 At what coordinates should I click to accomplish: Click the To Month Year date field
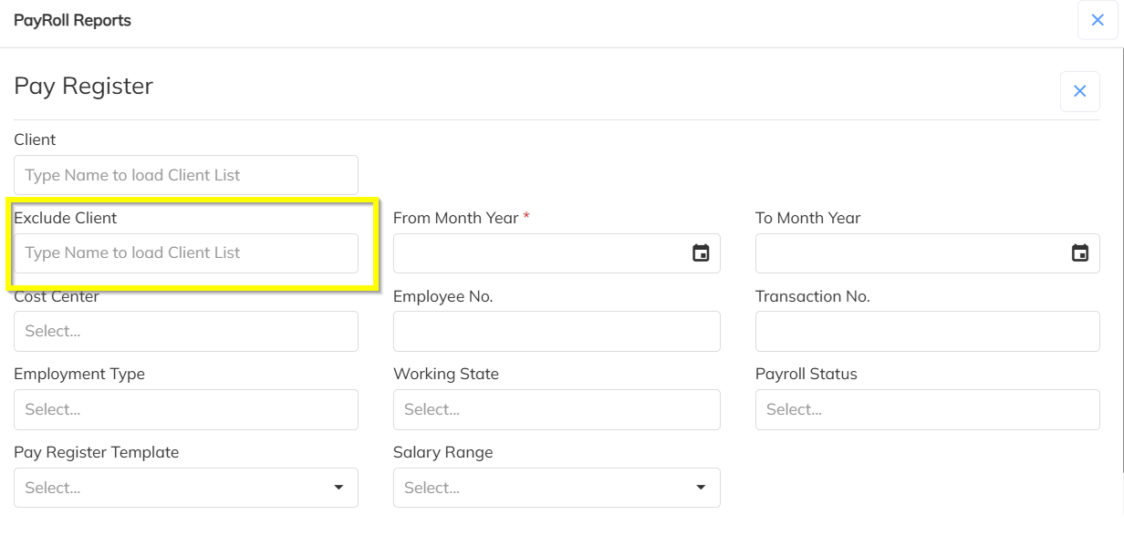908,253
